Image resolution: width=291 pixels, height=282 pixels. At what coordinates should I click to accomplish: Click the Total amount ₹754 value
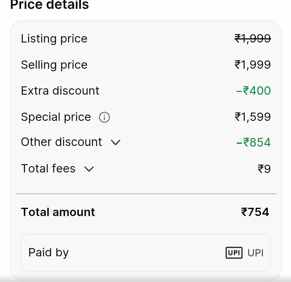click(x=255, y=212)
